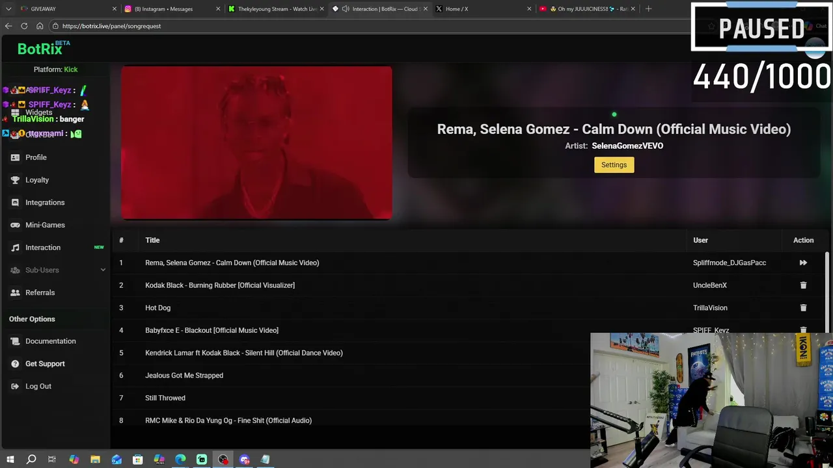Click the Title column header
Screen dimensions: 833x468
click(152, 240)
